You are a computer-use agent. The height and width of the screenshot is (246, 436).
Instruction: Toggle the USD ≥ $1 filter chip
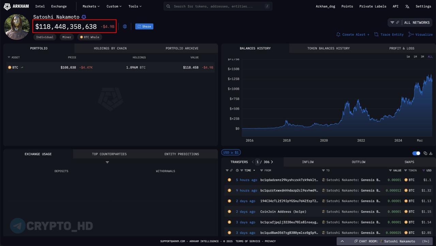pyautogui.click(x=231, y=152)
